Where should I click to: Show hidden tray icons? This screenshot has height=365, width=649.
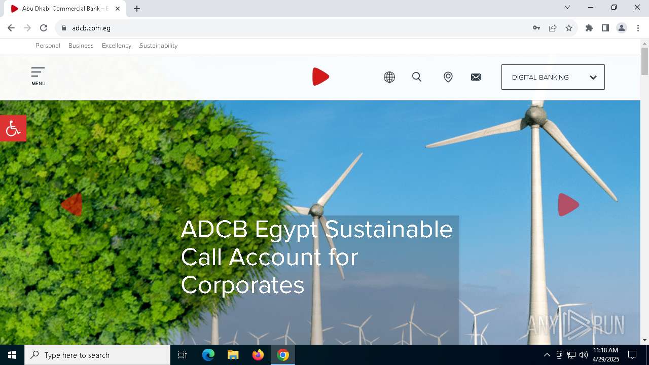pyautogui.click(x=547, y=355)
